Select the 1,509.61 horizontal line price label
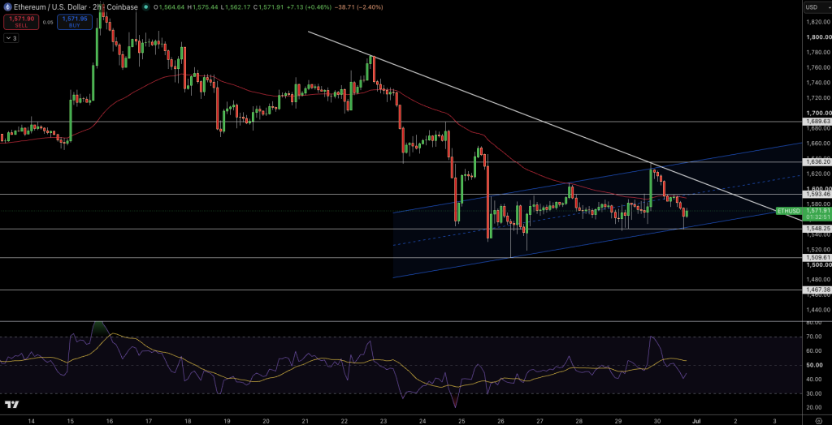This screenshot has width=832, height=425. 817,258
